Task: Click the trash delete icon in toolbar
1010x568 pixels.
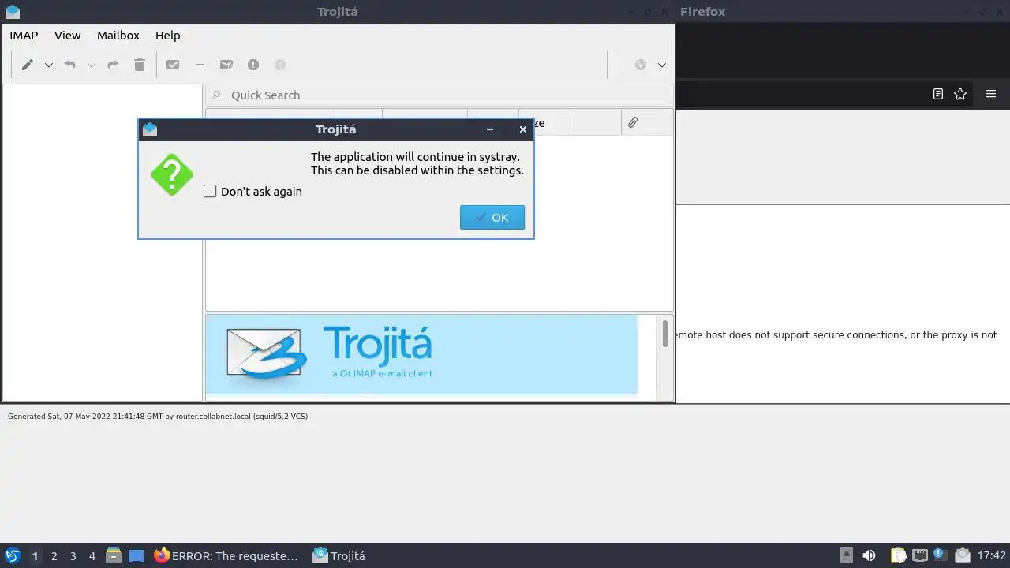Action: 140,65
